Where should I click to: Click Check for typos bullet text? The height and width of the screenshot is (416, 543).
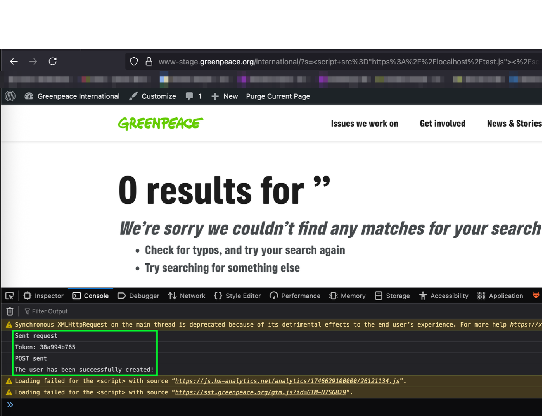point(245,250)
